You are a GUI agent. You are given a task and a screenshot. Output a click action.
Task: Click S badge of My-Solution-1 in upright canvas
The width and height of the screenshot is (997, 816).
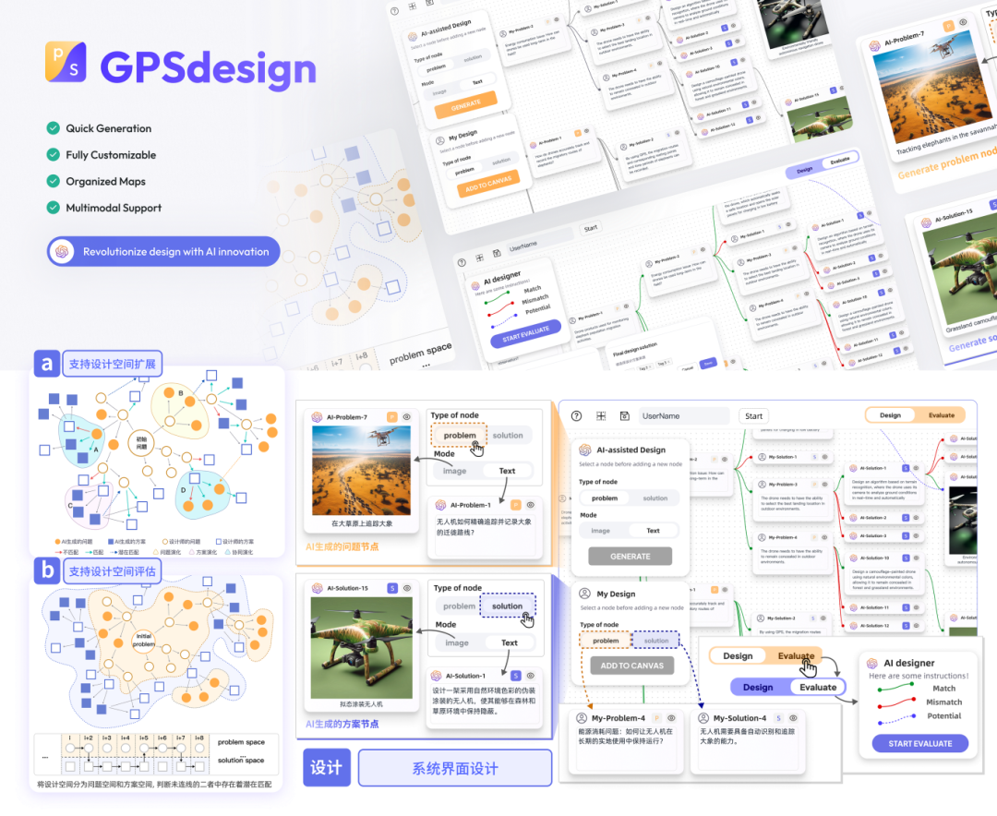pos(814,457)
